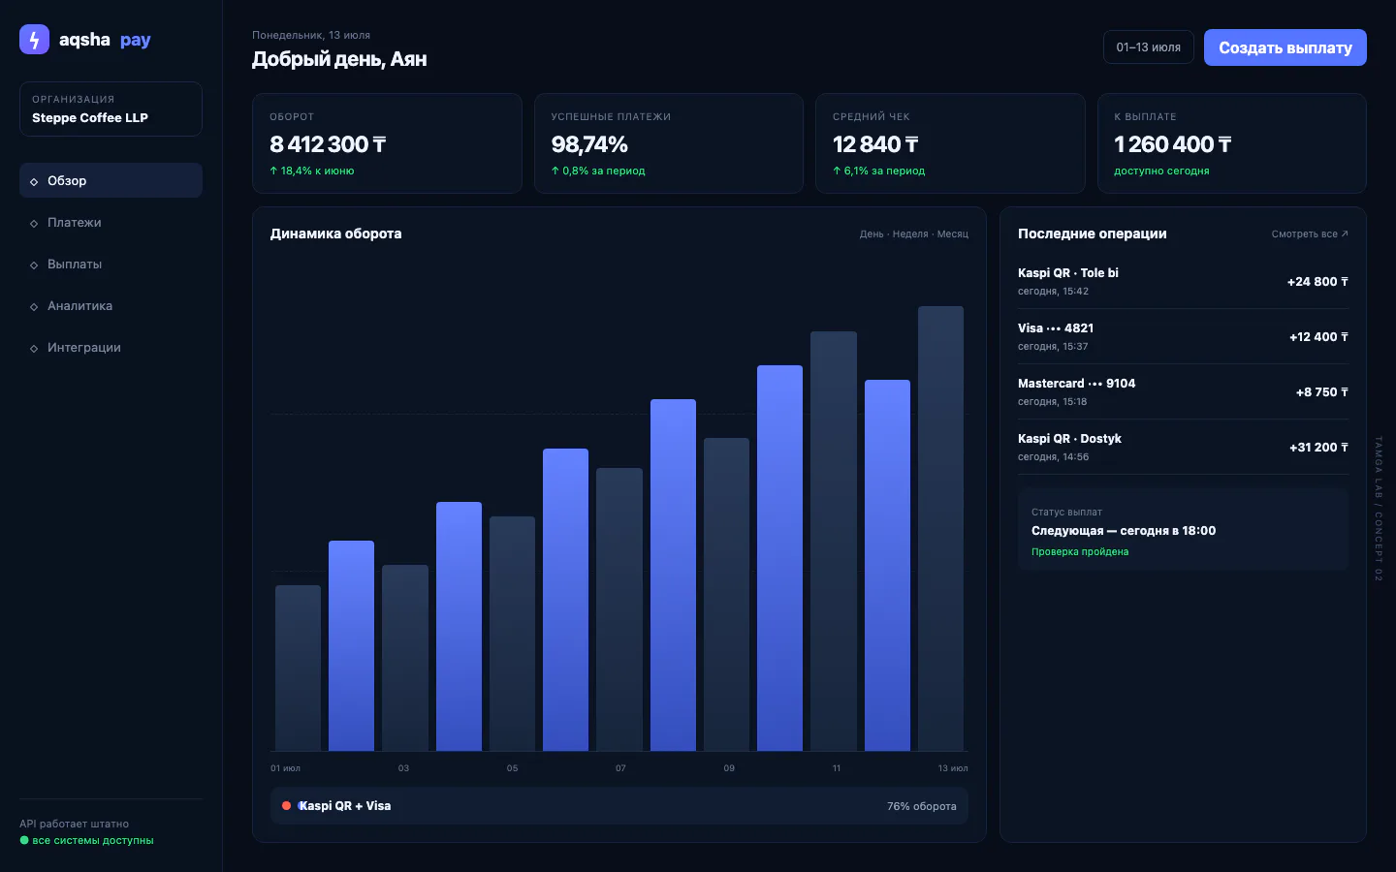Viewport: 1396px width, 872px height.
Task: Open the Обзор section in sidebar
Action: pos(111,181)
